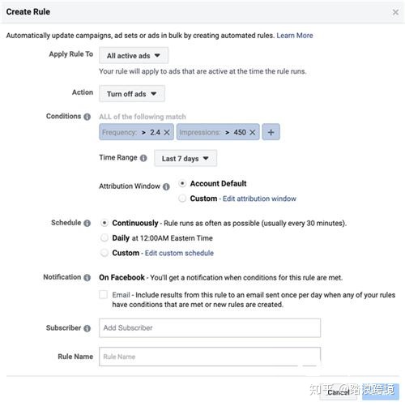Click the Cancel button
405x406 pixels.
(339, 392)
